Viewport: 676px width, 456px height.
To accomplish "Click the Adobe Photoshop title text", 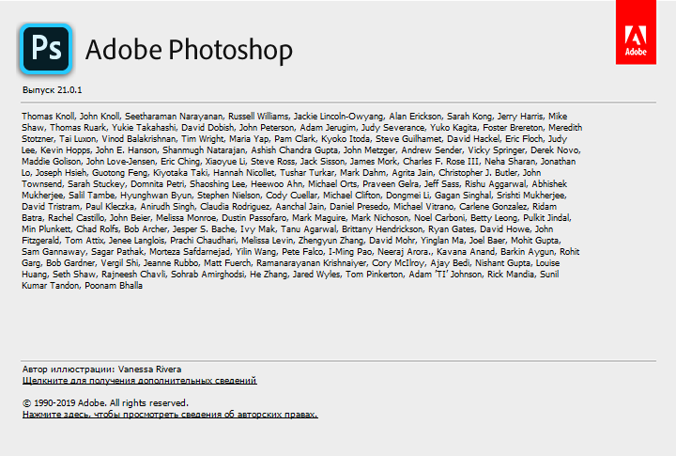I will point(189,50).
